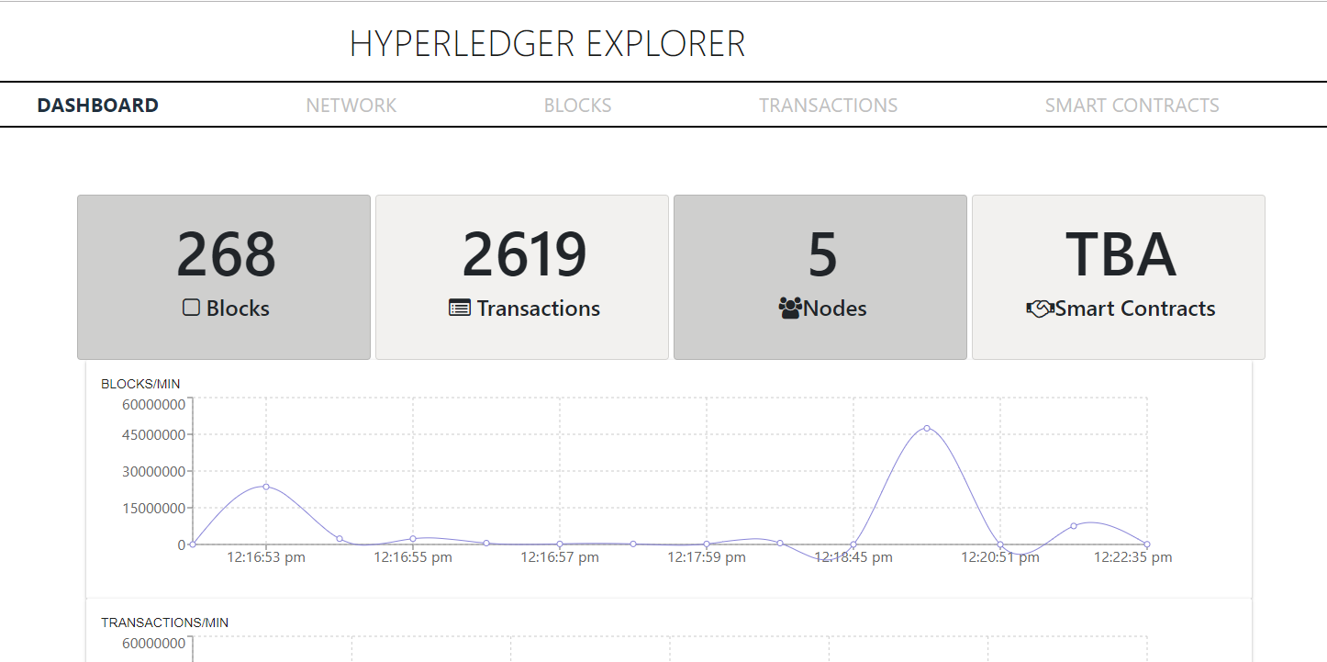The width and height of the screenshot is (1327, 662).
Task: Open the 2619 Transactions card
Action: pos(522,277)
